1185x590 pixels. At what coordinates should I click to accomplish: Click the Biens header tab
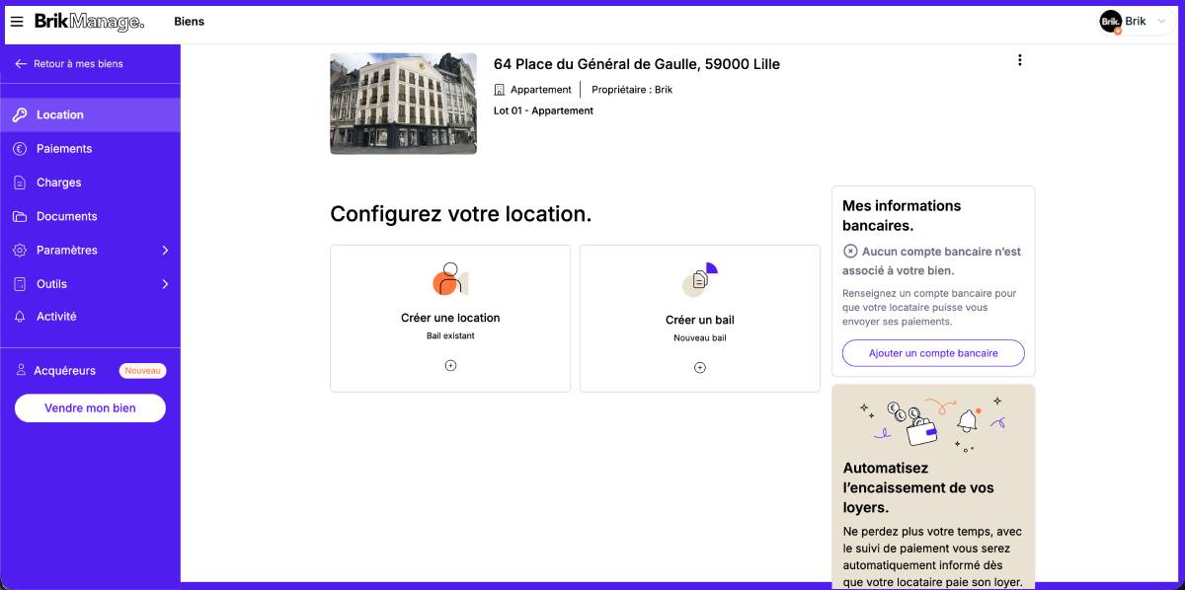pos(189,22)
